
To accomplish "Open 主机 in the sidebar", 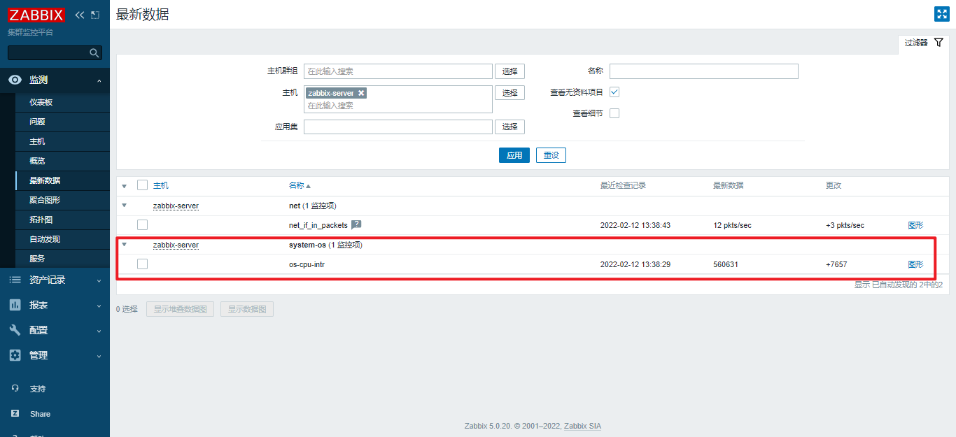I will (62, 141).
